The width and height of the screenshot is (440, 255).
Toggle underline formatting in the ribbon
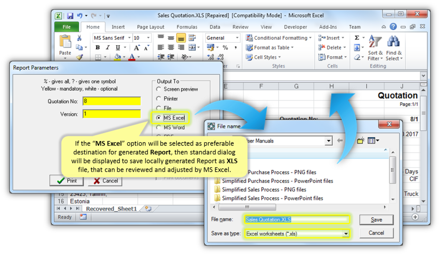pyautogui.click(x=118, y=47)
